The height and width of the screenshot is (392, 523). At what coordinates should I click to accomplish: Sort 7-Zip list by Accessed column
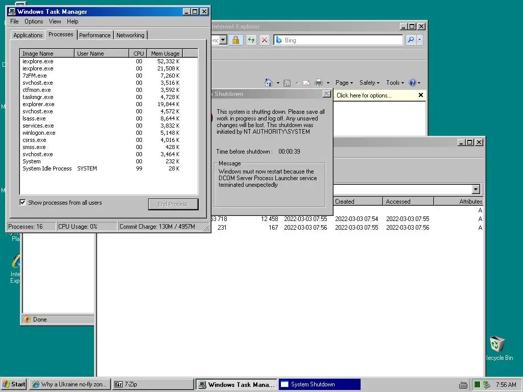(408, 201)
